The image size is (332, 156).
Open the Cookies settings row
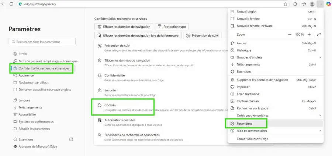point(110,105)
